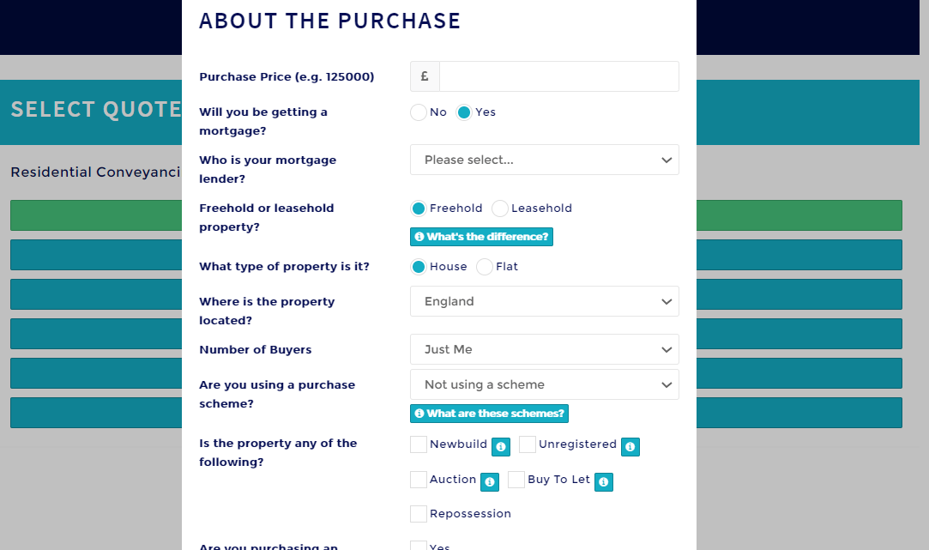929x550 pixels.
Task: Click the info icon beside Unregistered
Action: [x=630, y=447]
